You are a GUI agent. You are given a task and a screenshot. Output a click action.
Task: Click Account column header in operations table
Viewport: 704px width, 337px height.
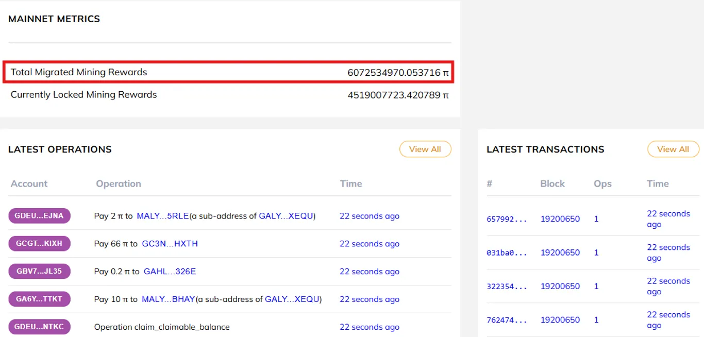coord(29,183)
